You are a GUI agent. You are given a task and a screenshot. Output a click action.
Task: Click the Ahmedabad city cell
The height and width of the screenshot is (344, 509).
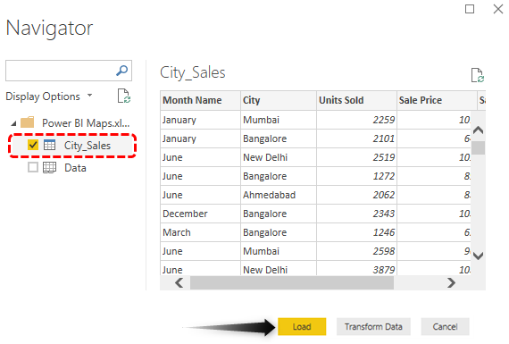(279, 195)
